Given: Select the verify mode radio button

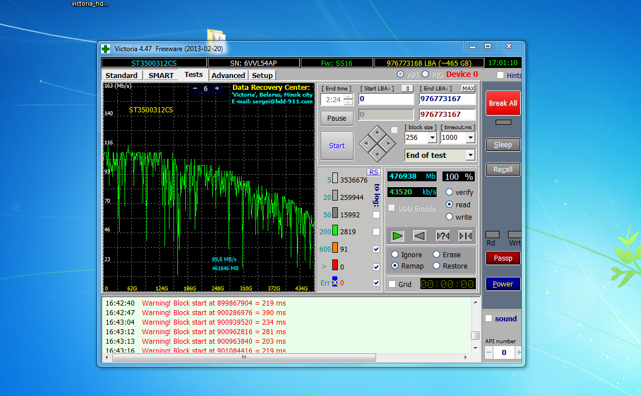Looking at the screenshot, I should [x=449, y=192].
